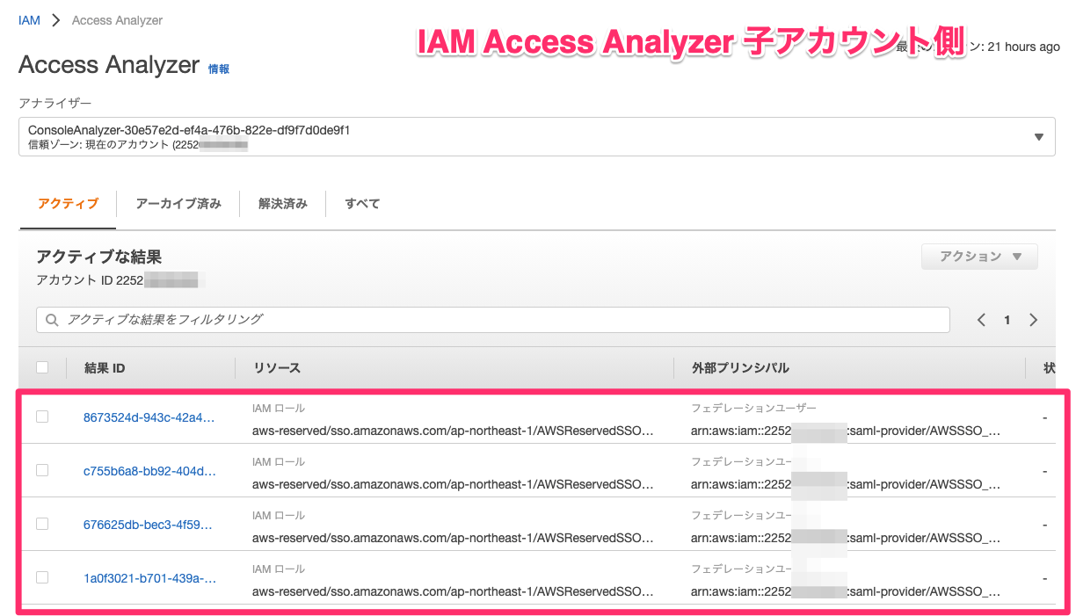The width and height of the screenshot is (1076, 616).
Task: Click the search magnifier icon in filter box
Action: pos(53,320)
